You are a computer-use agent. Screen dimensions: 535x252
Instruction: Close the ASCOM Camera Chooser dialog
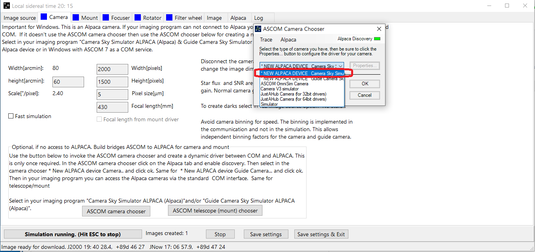379,29
